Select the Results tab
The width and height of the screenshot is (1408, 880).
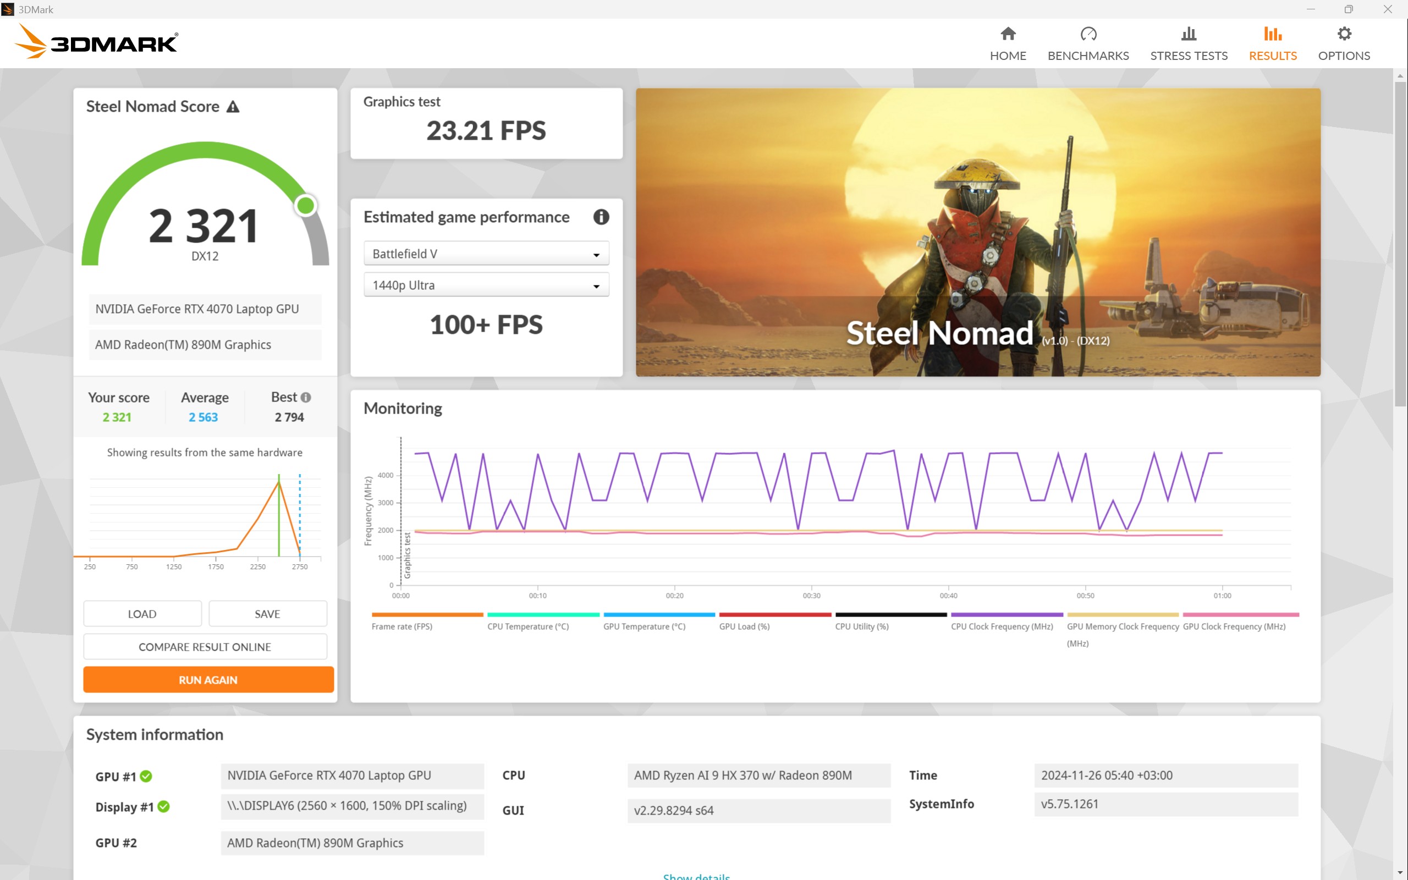click(1273, 43)
